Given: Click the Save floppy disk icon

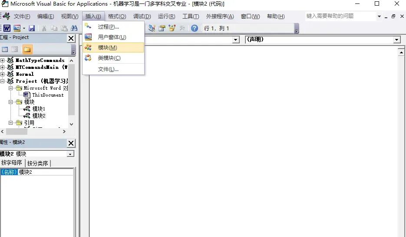Looking at the screenshot, I should (x=32, y=28).
